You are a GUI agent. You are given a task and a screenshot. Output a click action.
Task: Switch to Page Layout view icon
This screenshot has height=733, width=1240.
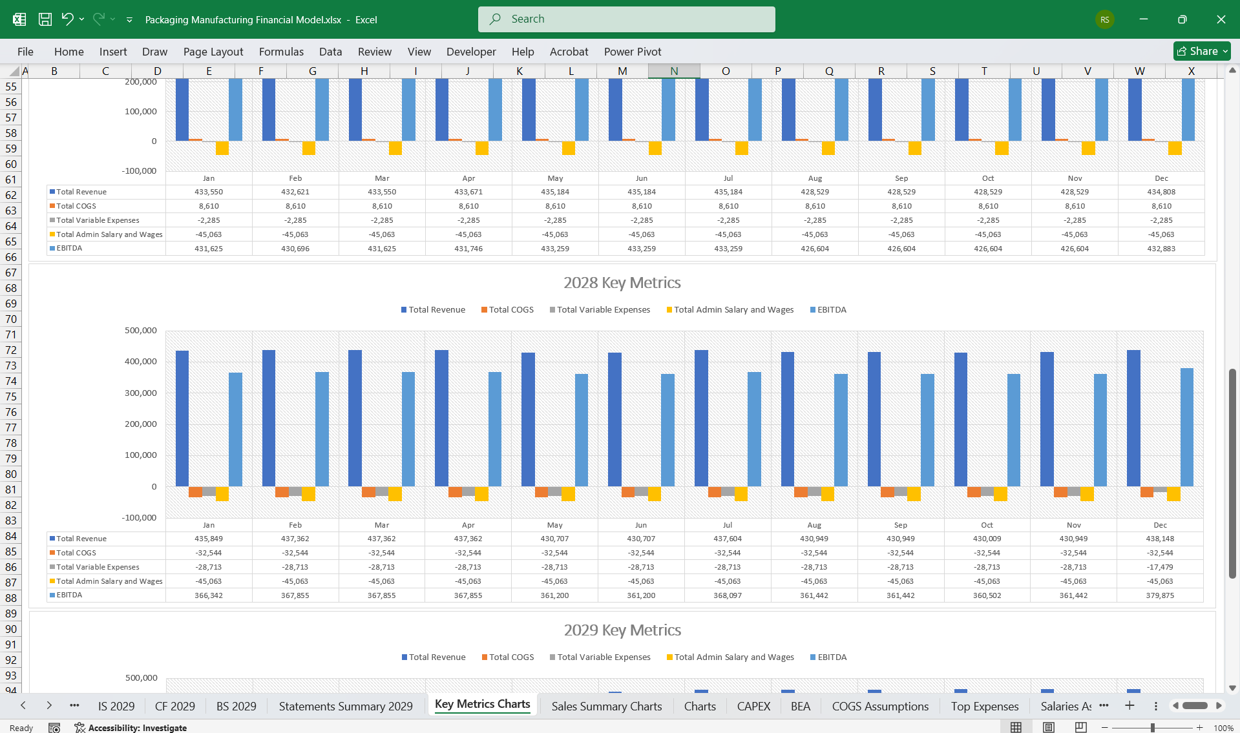click(1048, 728)
